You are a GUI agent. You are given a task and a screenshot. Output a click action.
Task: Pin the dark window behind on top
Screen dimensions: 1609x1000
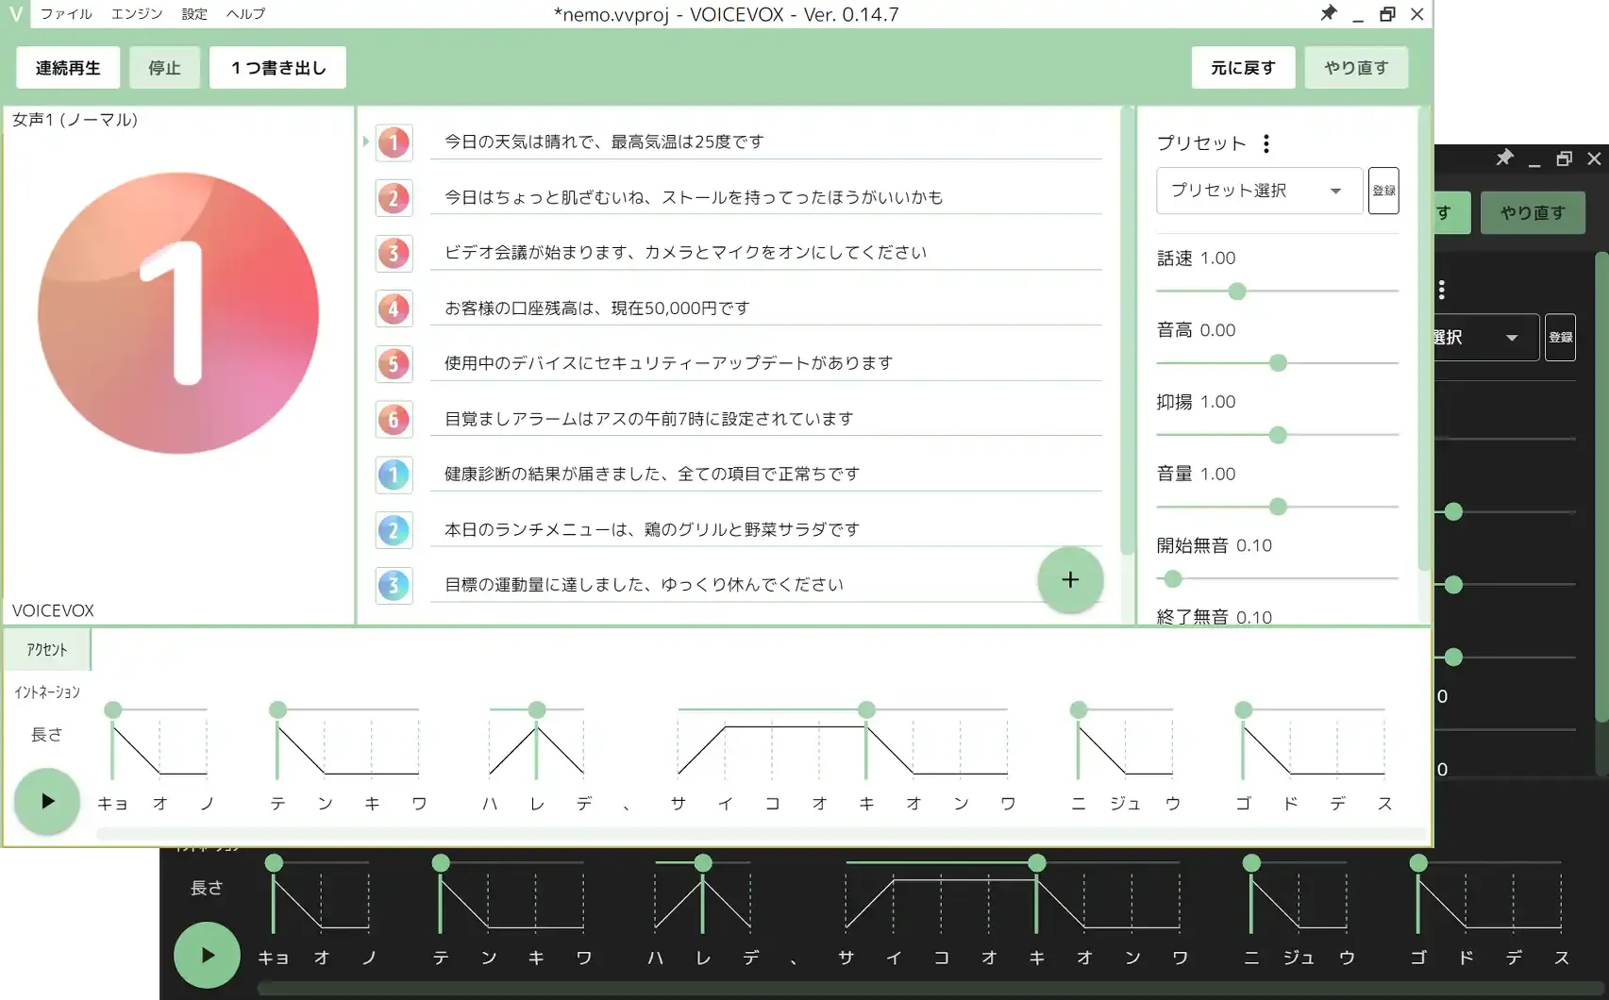click(1504, 158)
